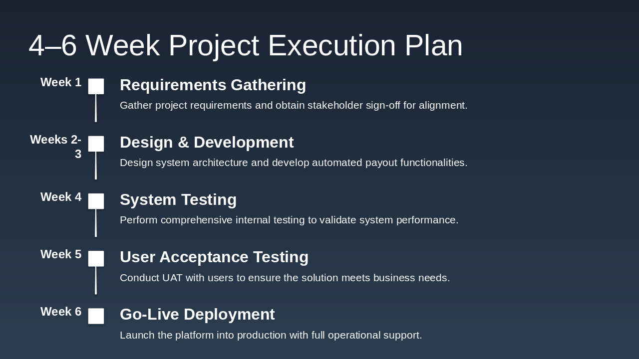The width and height of the screenshot is (639, 359).
Task: Click the 'System Testing' heading
Action: pyautogui.click(x=178, y=199)
